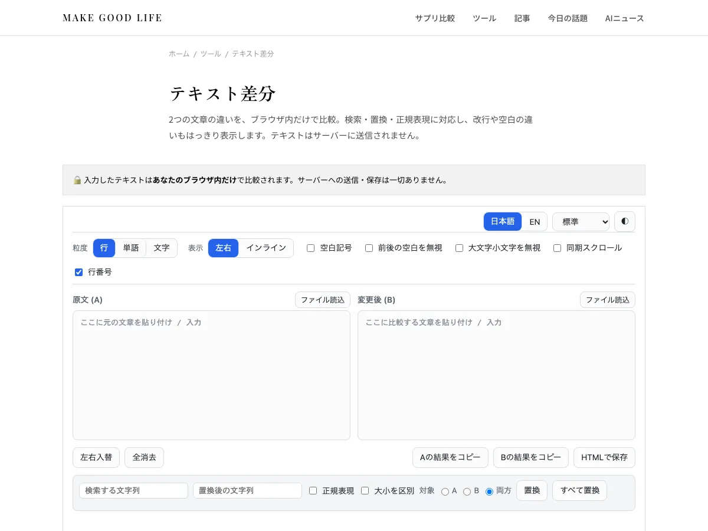Enable 空白記号 checkbox

click(x=310, y=248)
